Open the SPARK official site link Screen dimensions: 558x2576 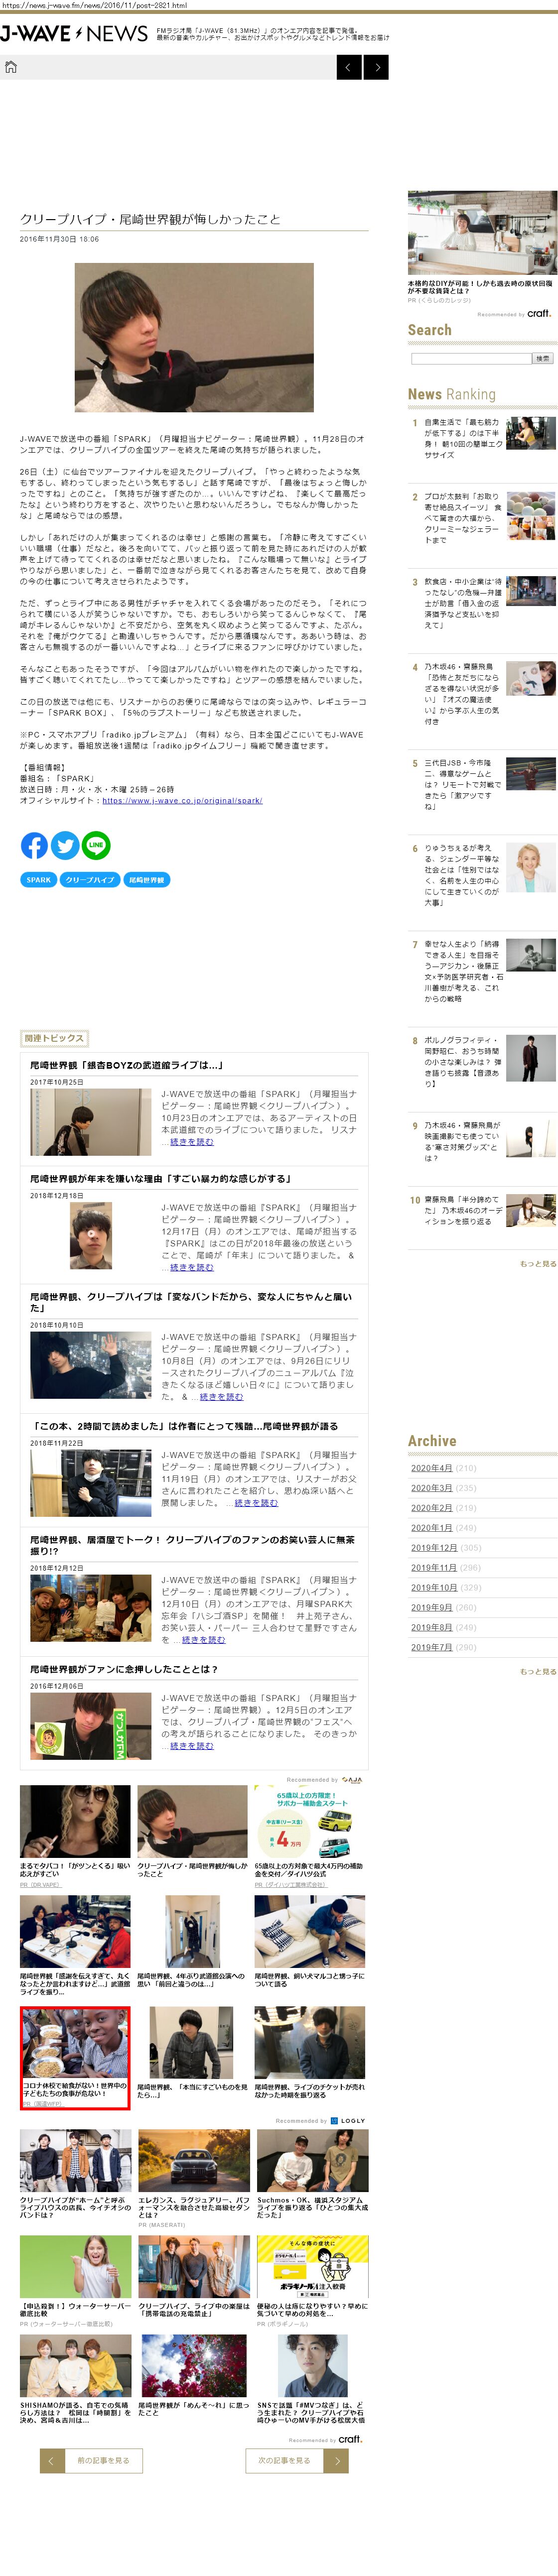pos(182,801)
